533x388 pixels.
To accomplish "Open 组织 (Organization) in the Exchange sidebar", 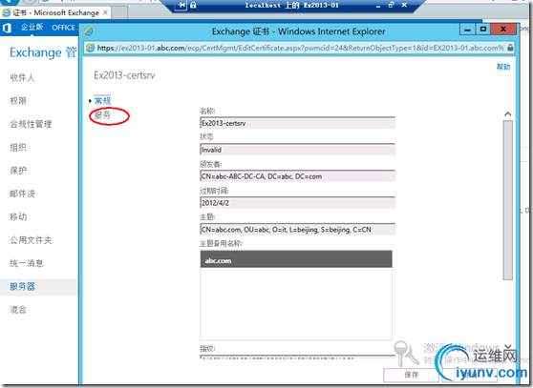I will point(18,147).
